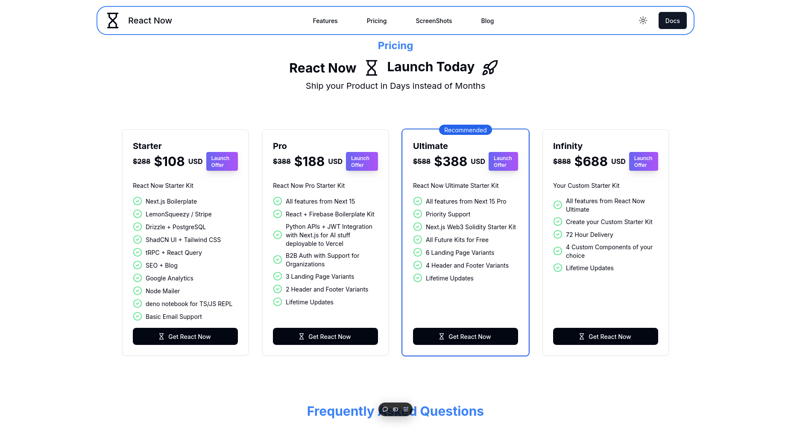Image resolution: width=791 pixels, height=429 pixels.
Task: Click the Frequently Asked Questions heading
Action: [395, 411]
